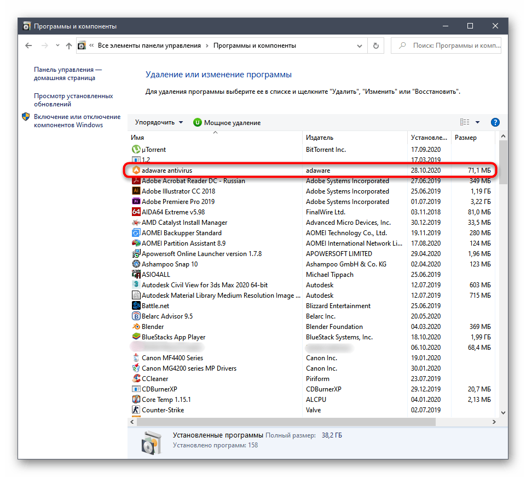Click the Adobe Acrobat Reader DC icon
Image resolution: width=526 pixels, height=477 pixels.
click(x=136, y=181)
